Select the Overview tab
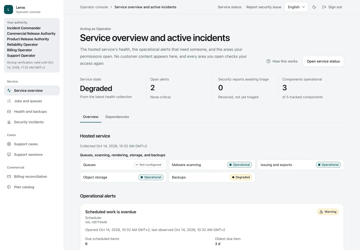The height and width of the screenshot is (250, 360). point(91,117)
